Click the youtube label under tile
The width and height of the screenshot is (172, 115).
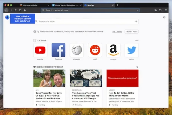coord(40,59)
